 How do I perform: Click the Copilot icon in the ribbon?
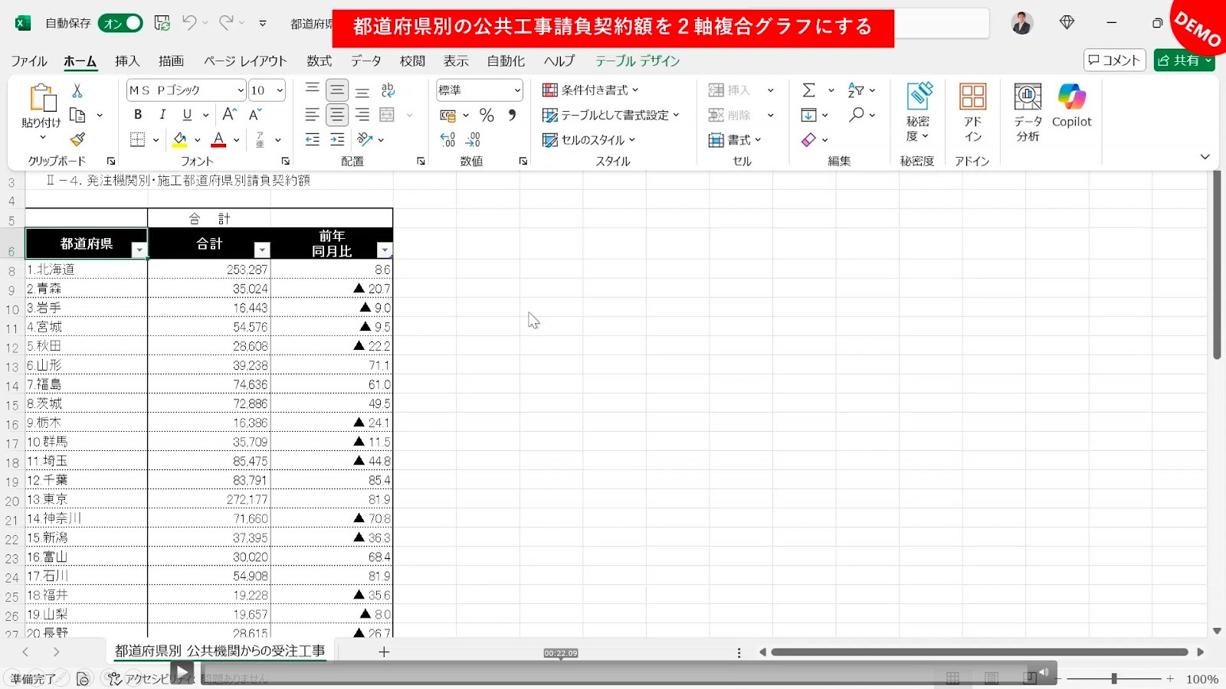point(1071,98)
